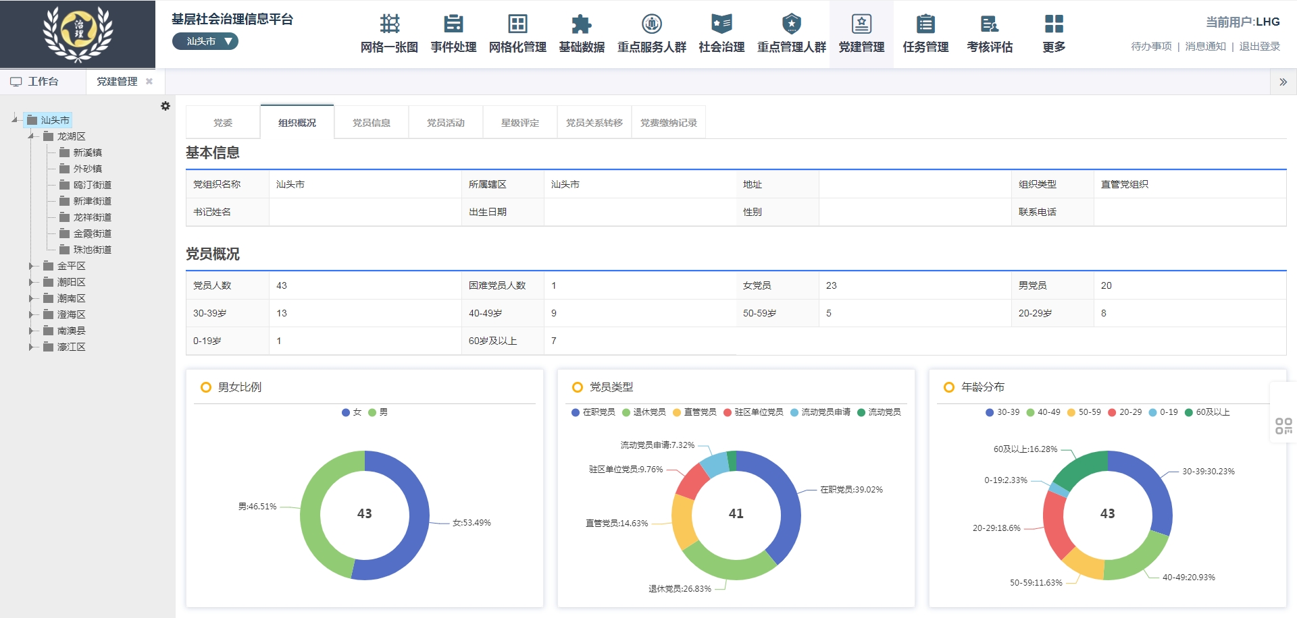Image resolution: width=1297 pixels, height=618 pixels.
Task: Click red 20-29 age donut segment
Action: coord(1054,526)
